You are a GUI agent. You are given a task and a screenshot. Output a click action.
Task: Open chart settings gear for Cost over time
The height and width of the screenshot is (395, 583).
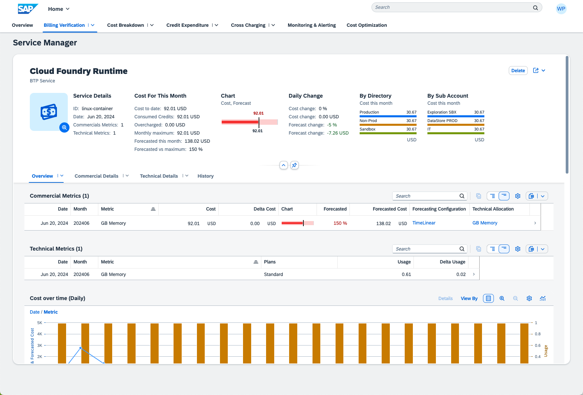pyautogui.click(x=529, y=298)
